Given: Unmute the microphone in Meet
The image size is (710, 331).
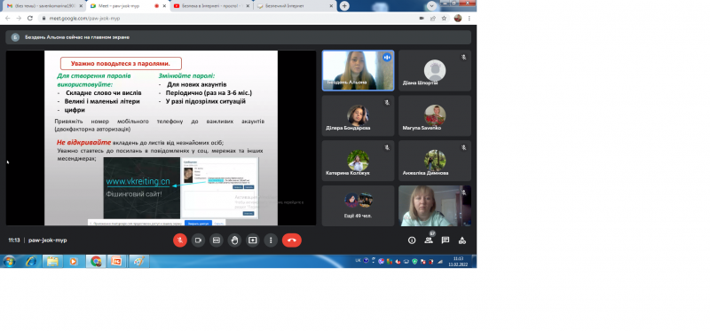Looking at the screenshot, I should (x=180, y=240).
